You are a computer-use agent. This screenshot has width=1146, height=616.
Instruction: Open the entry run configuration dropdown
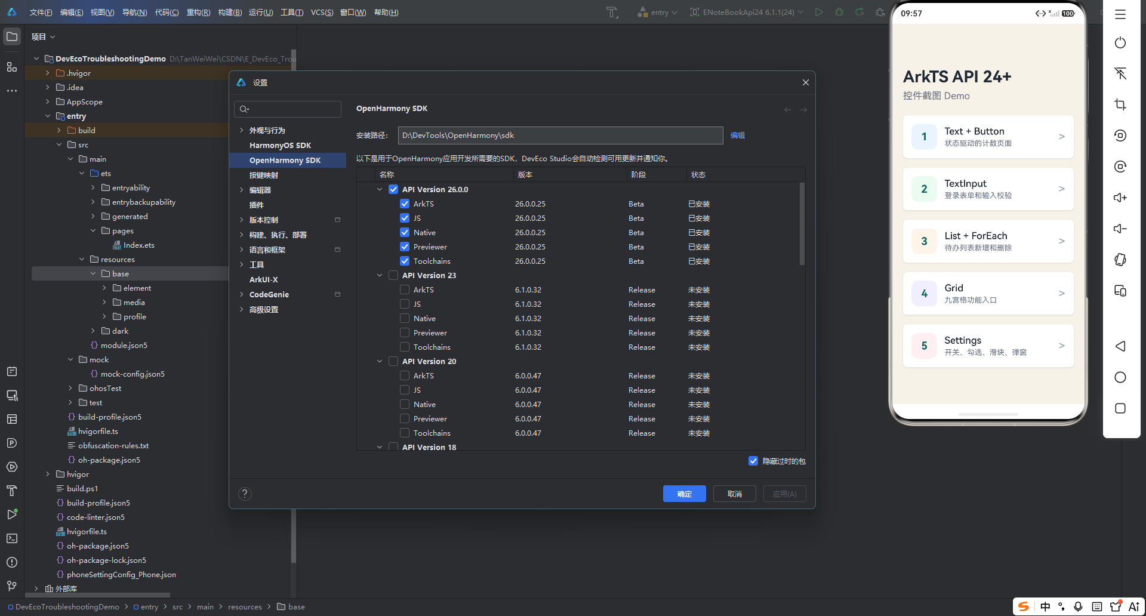click(x=657, y=12)
